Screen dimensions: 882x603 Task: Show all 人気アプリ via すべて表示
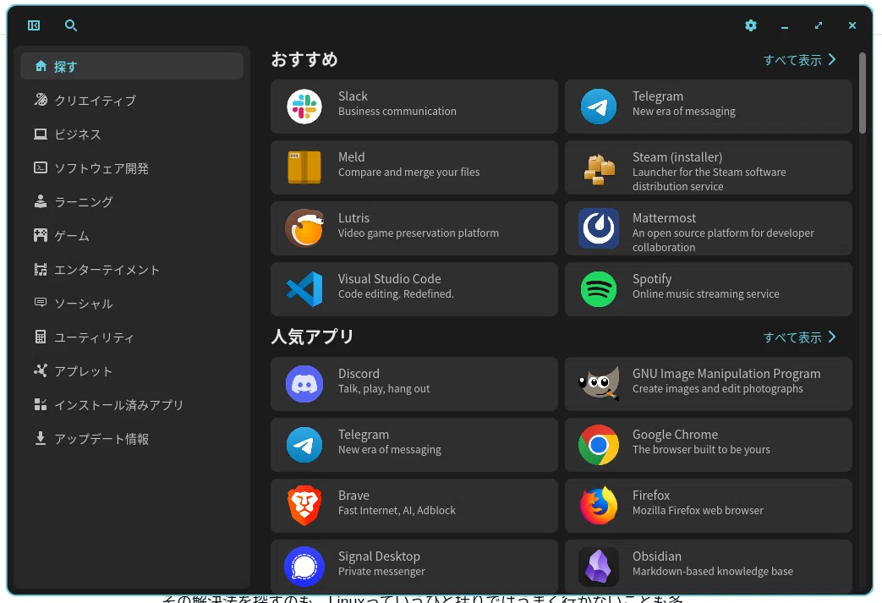(x=792, y=337)
